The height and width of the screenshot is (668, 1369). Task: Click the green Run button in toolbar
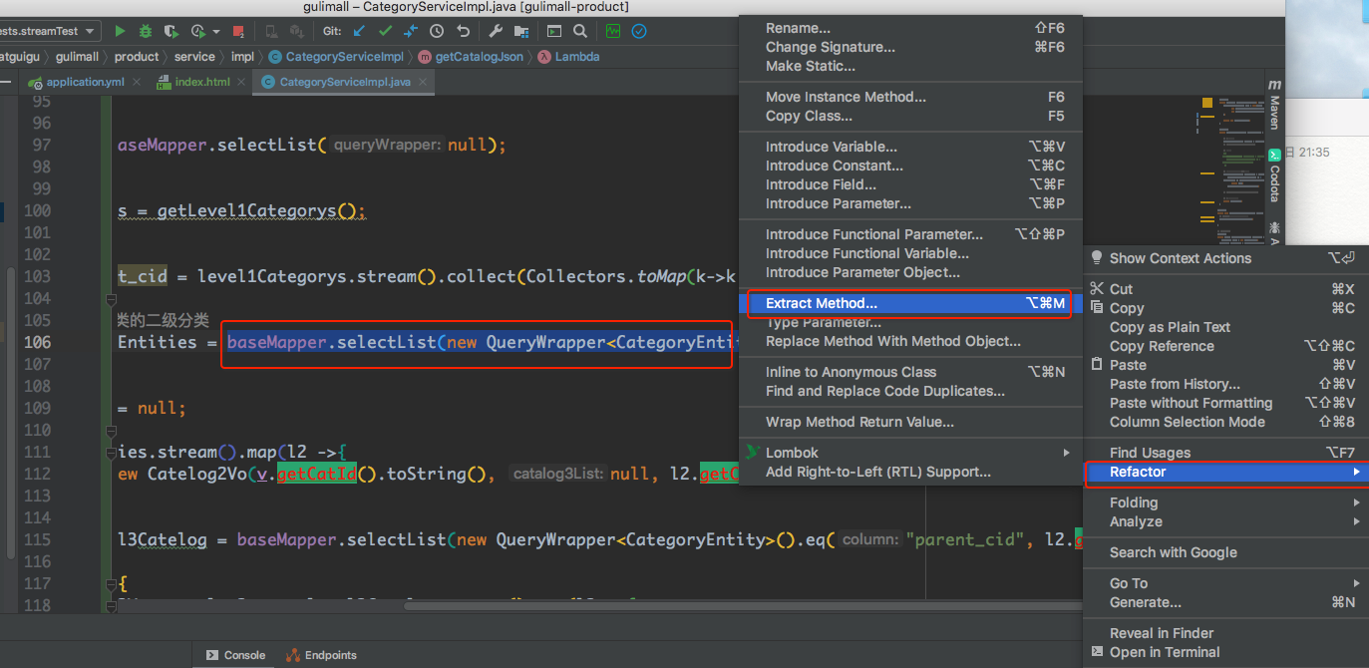tap(121, 32)
